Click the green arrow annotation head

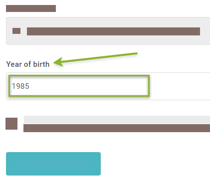(58, 62)
